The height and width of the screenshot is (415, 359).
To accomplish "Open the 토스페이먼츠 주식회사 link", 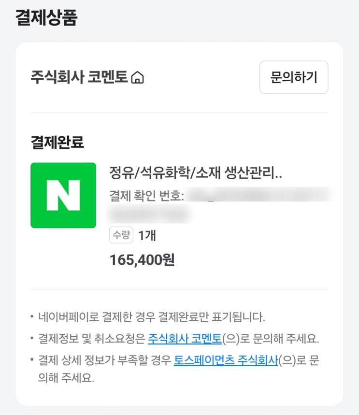I will pos(226,361).
